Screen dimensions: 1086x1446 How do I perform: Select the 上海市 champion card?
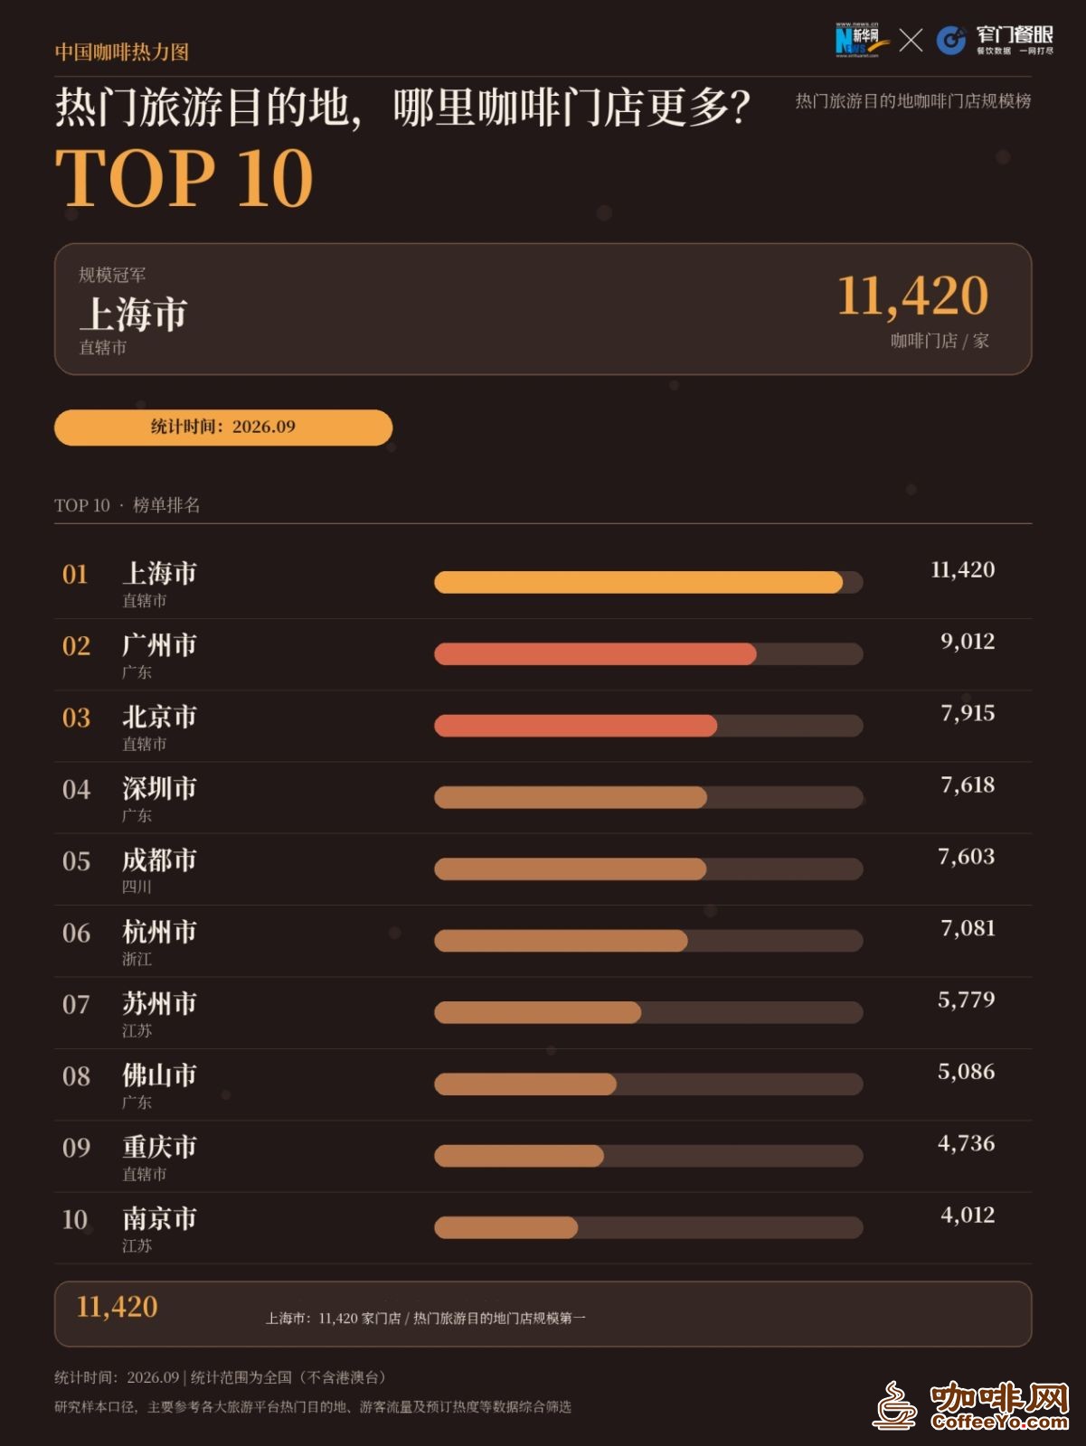point(543,309)
